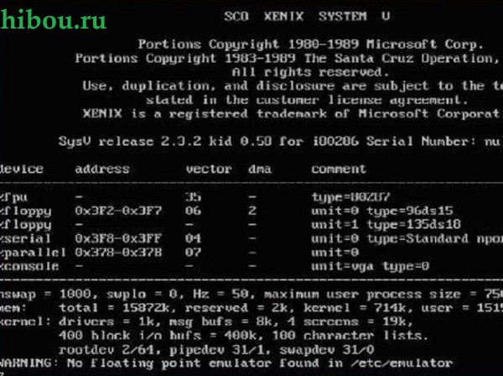The height and width of the screenshot is (376, 503).
Task: Click the "SCO XENIX SYSTEM V" title text
Action: click(307, 16)
